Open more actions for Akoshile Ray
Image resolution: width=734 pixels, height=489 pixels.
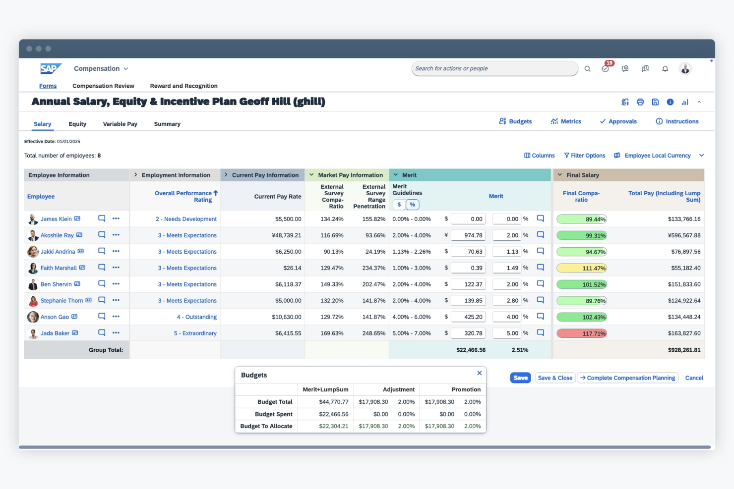click(x=116, y=235)
